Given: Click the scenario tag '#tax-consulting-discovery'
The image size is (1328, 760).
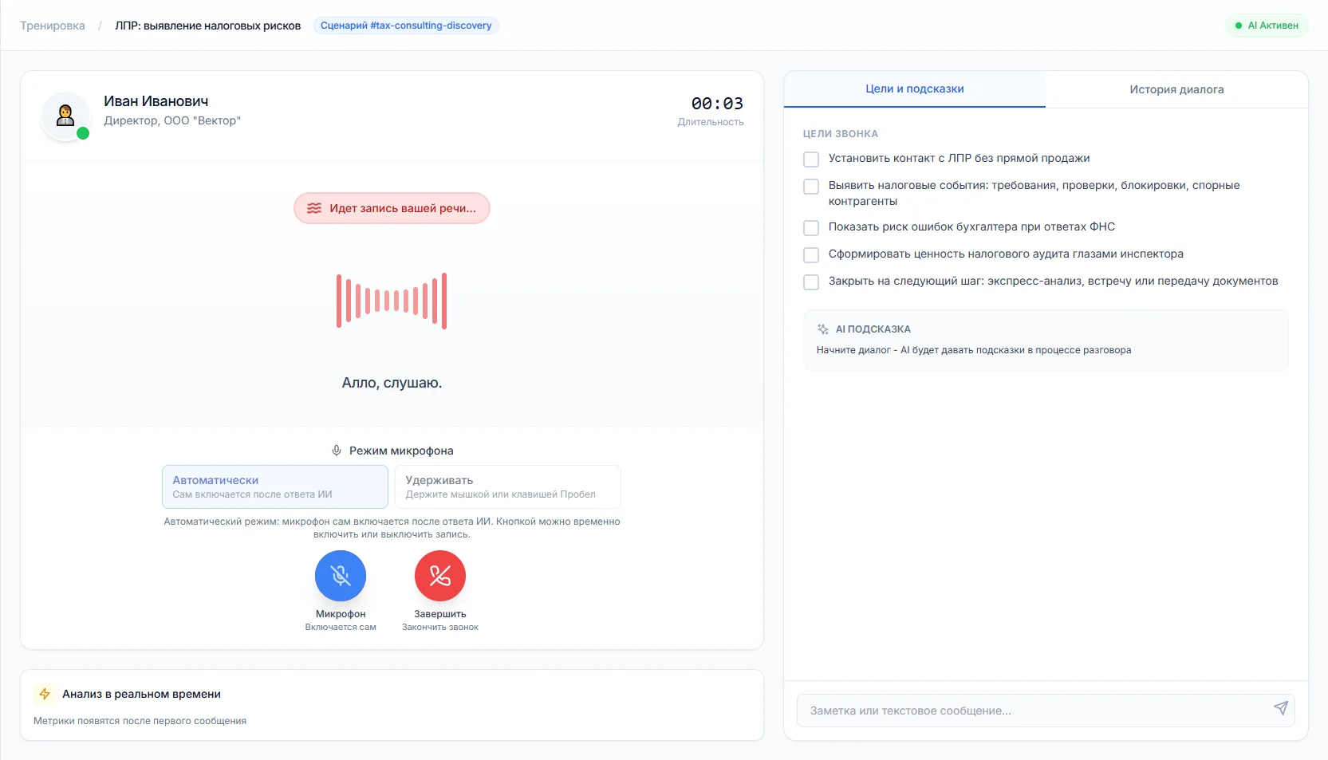Looking at the screenshot, I should pyautogui.click(x=406, y=26).
